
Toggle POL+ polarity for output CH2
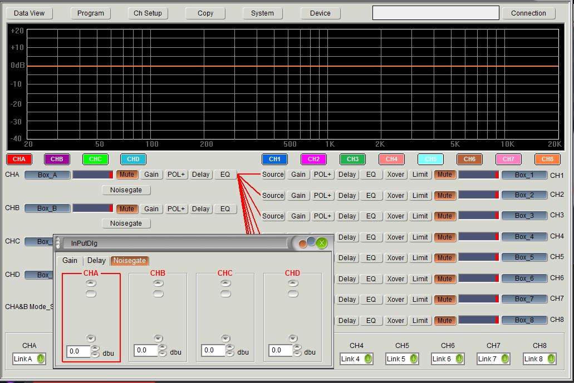click(322, 196)
